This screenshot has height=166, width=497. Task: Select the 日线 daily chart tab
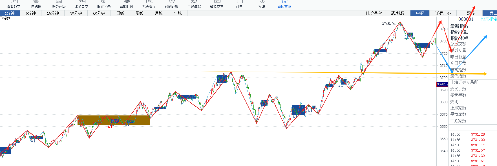click(120, 13)
